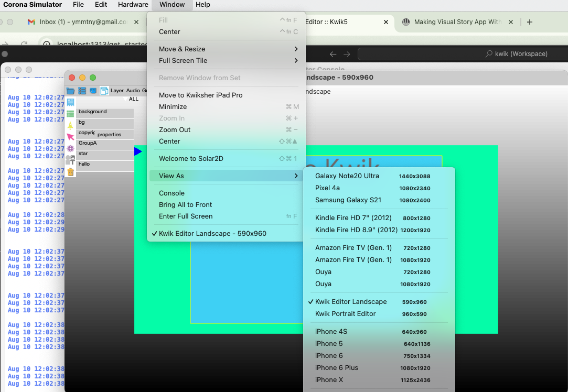
Task: Click the blue play triangle beside layer list
Action: [x=138, y=151]
